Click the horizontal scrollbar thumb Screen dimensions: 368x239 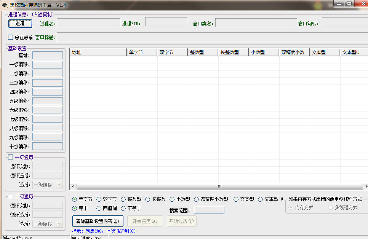220,187
